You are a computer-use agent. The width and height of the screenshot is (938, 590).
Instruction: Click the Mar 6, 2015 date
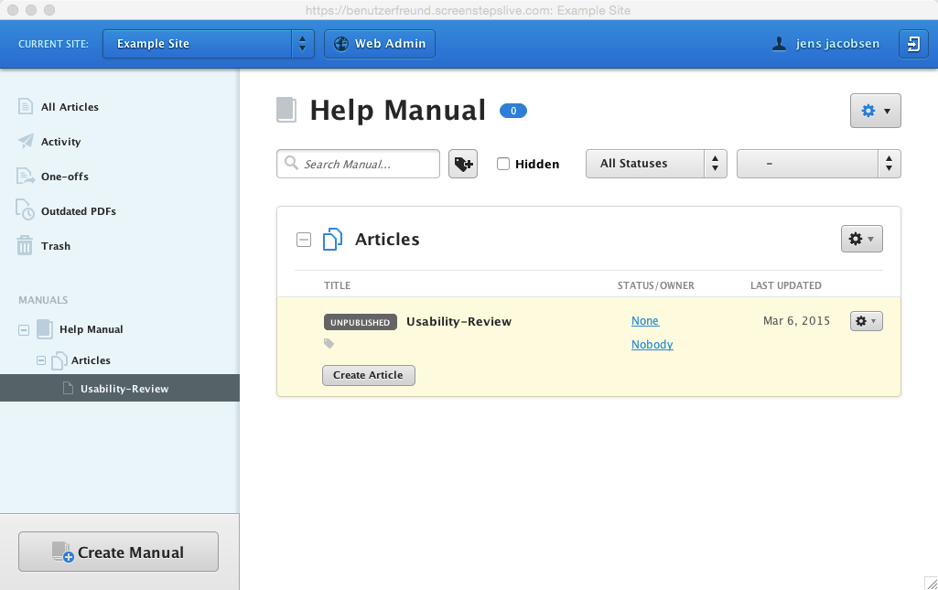click(796, 321)
